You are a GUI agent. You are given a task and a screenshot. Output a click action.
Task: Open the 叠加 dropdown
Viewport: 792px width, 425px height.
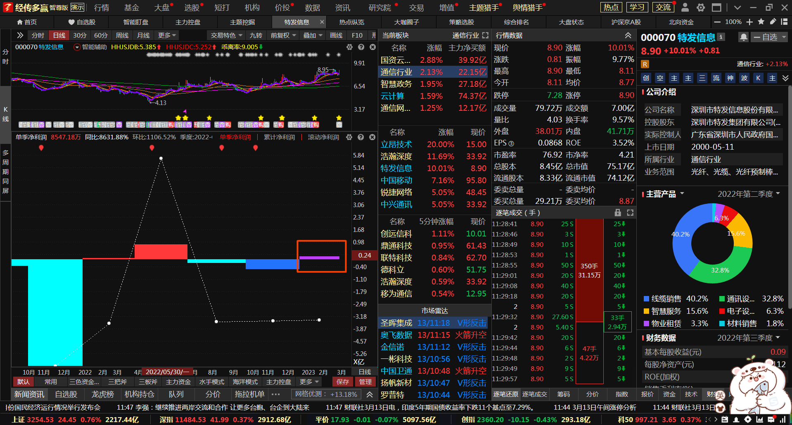[313, 36]
